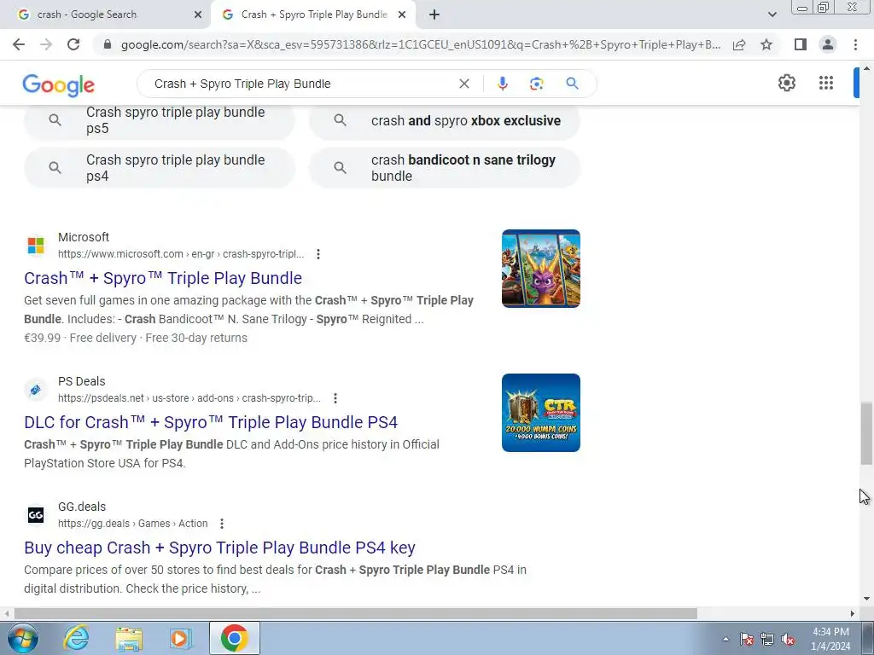Open more options for the Microsoft result

pyautogui.click(x=318, y=254)
